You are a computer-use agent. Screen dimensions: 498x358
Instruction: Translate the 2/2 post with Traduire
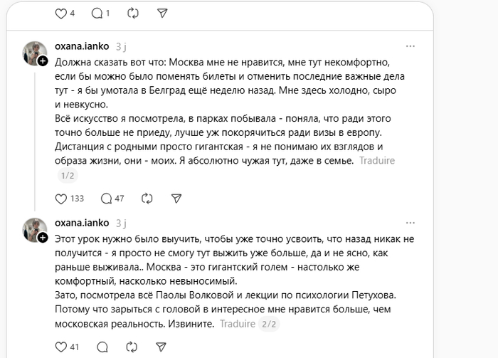(x=237, y=324)
